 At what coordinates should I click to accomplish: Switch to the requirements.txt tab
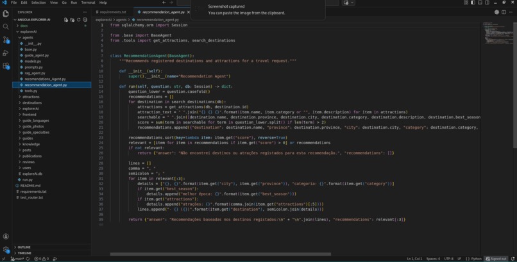click(113, 12)
